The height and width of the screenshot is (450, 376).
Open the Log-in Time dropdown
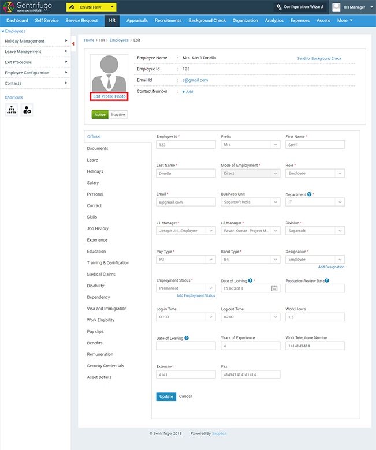[186, 317]
